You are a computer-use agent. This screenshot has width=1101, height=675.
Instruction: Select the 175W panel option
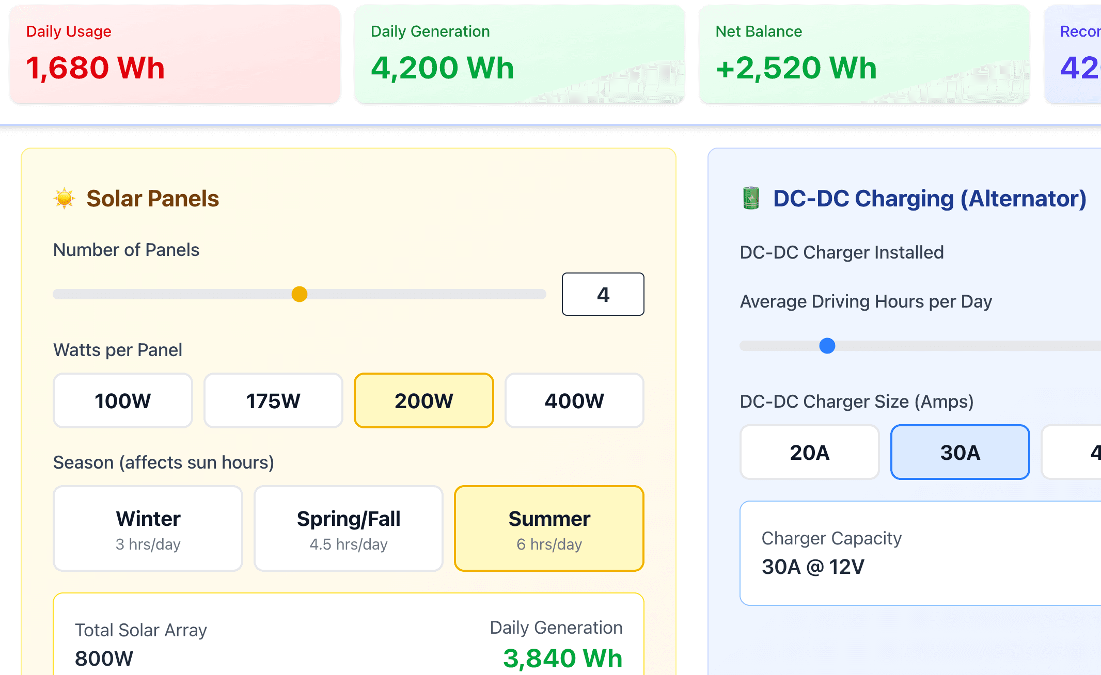click(273, 400)
